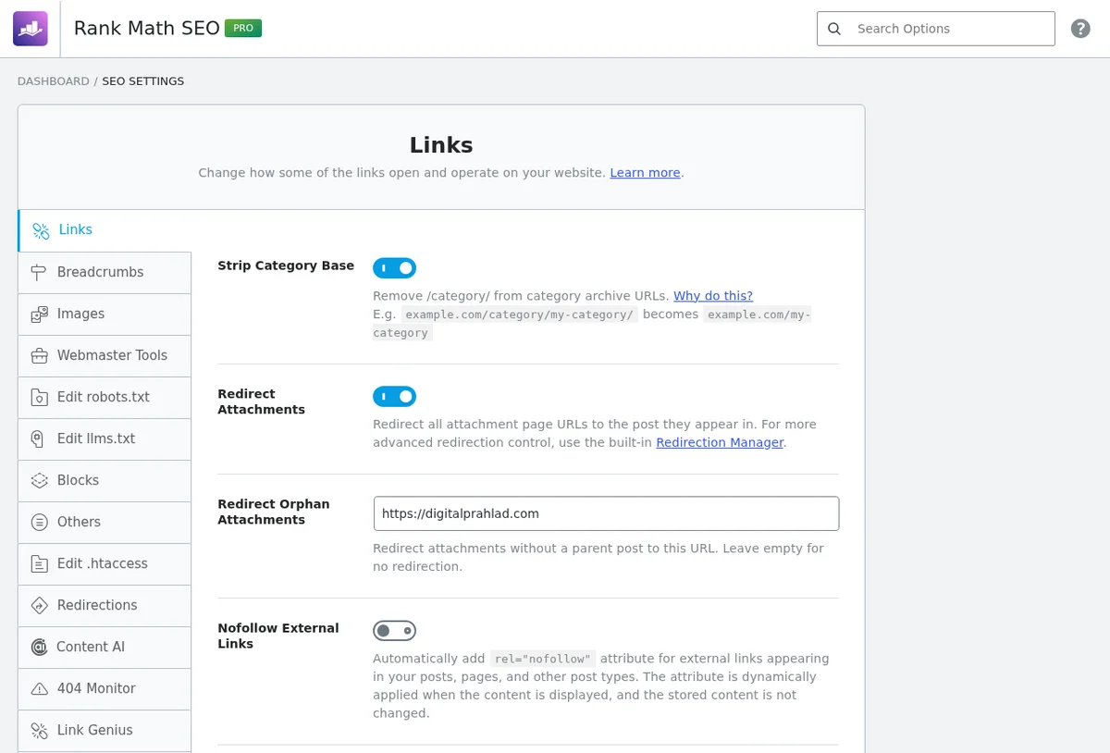Open the Why do this? link

point(713,296)
